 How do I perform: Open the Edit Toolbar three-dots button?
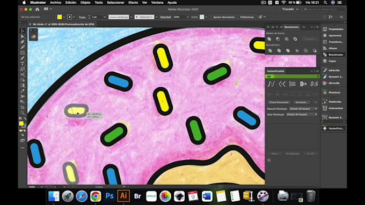[x=23, y=148]
